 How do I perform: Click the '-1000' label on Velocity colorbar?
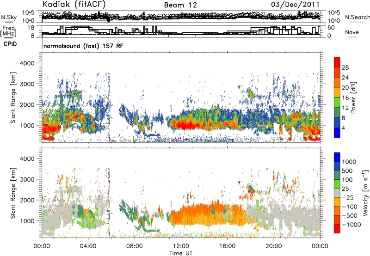click(x=351, y=225)
